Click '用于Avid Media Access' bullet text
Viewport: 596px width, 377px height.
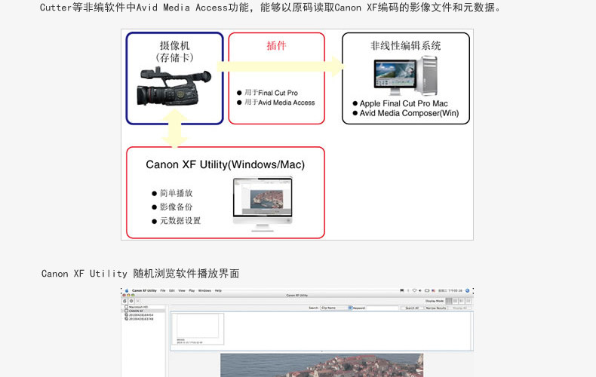click(279, 103)
